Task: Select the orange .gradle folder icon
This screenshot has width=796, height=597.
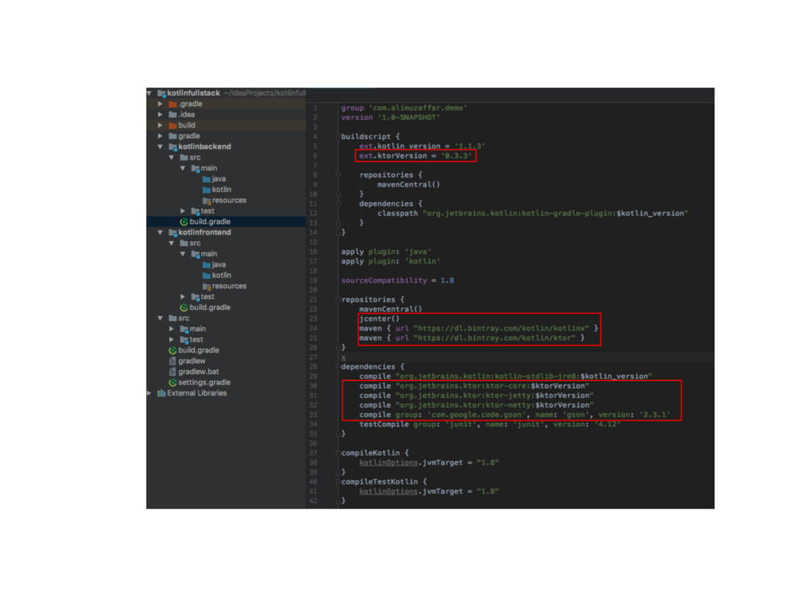Action: click(173, 104)
